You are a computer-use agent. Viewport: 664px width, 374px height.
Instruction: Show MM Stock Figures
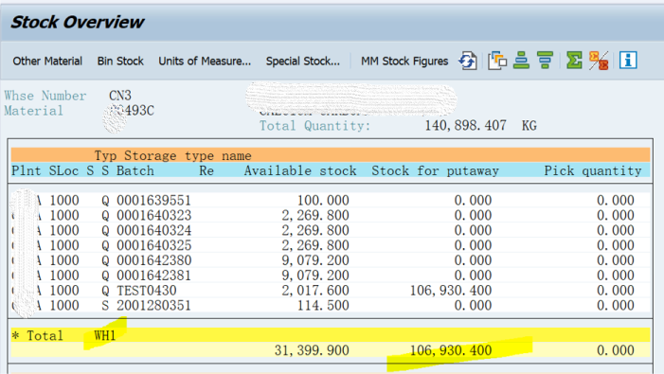(404, 61)
